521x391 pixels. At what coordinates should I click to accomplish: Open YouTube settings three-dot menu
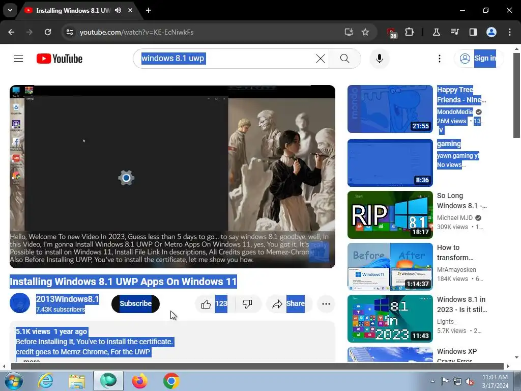point(439,59)
